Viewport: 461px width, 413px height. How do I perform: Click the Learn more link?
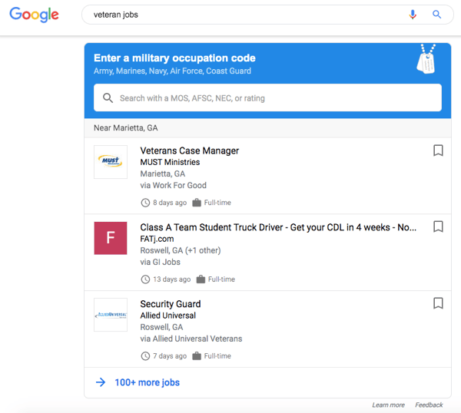click(x=388, y=405)
